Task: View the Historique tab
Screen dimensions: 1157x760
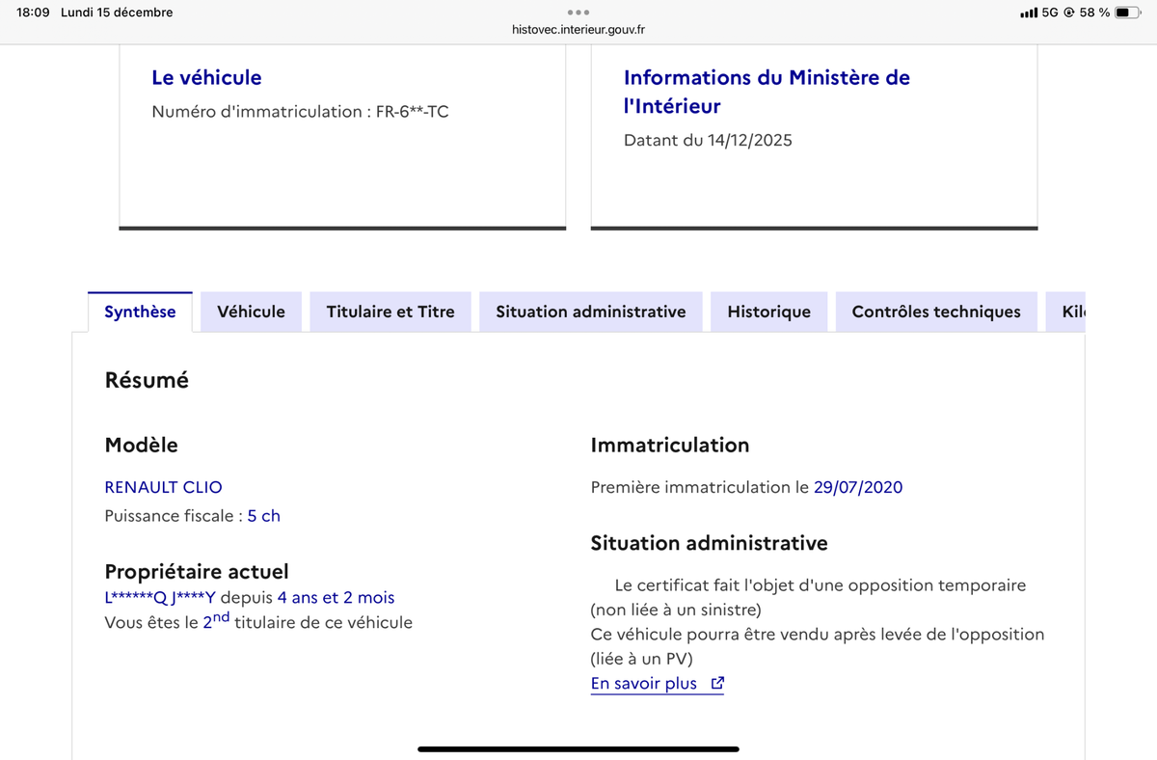Action: (768, 312)
